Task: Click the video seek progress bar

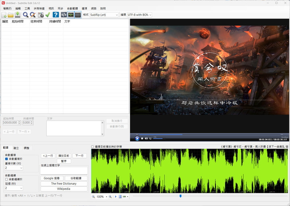Action: [210, 135]
